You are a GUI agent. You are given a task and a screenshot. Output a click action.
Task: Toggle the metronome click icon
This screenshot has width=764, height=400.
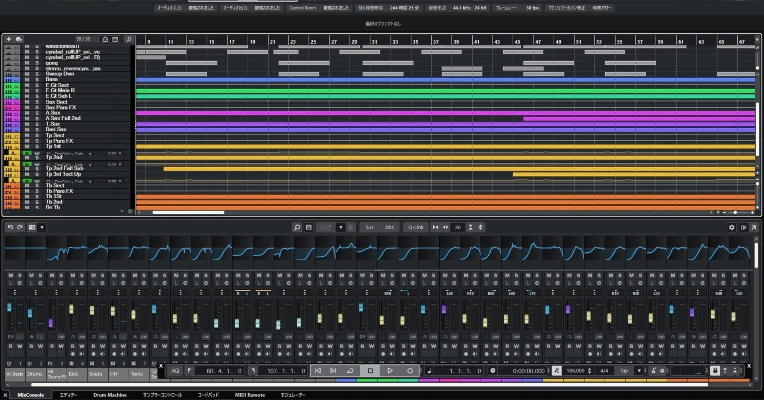tap(653, 371)
